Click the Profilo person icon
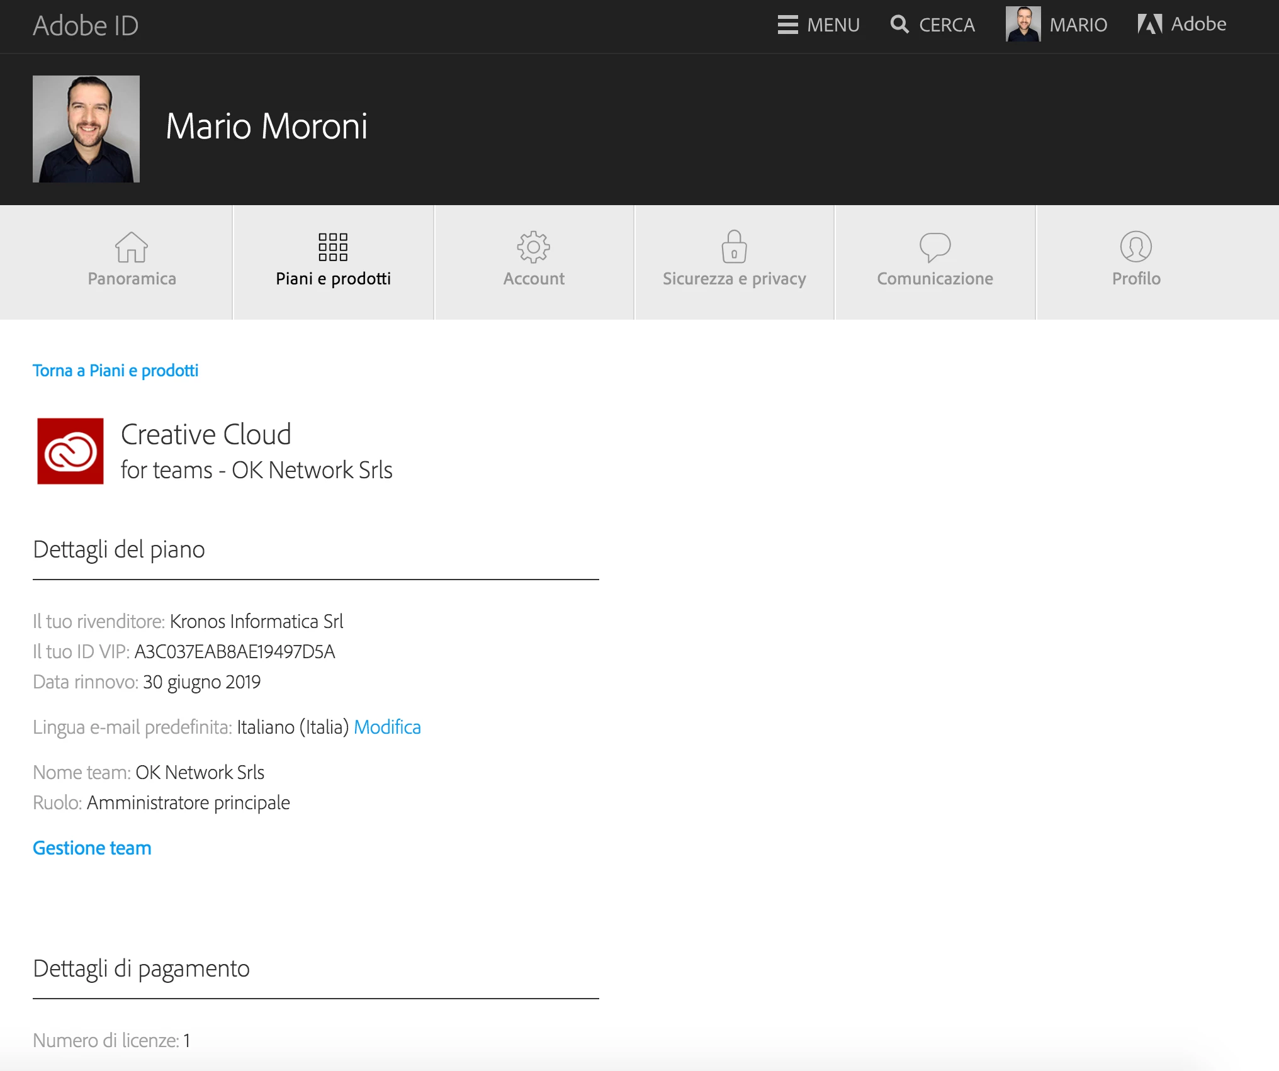The width and height of the screenshot is (1279, 1071). [1136, 247]
